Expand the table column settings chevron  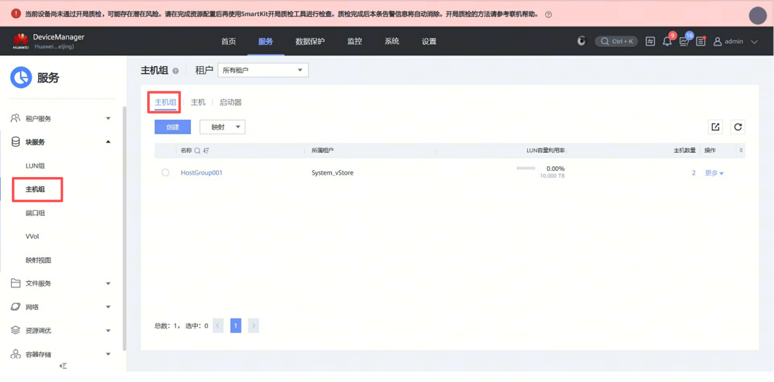pos(741,150)
